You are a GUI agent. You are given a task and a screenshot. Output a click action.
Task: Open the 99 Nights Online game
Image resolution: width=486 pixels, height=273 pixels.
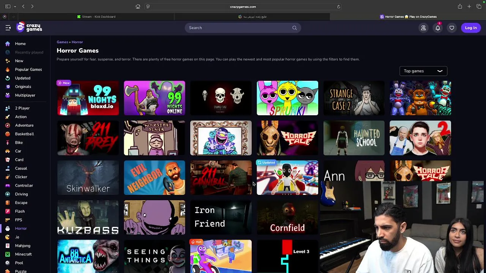point(154,98)
